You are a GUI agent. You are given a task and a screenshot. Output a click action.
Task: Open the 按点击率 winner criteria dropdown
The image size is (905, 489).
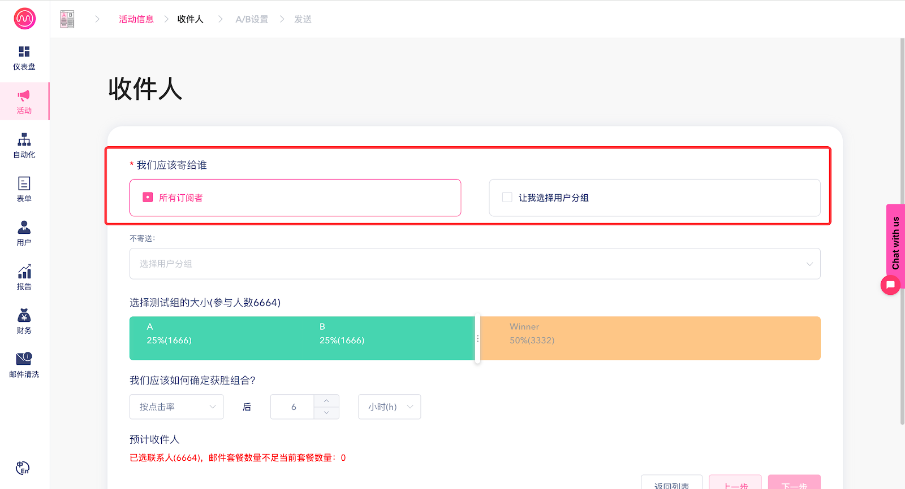pos(176,407)
